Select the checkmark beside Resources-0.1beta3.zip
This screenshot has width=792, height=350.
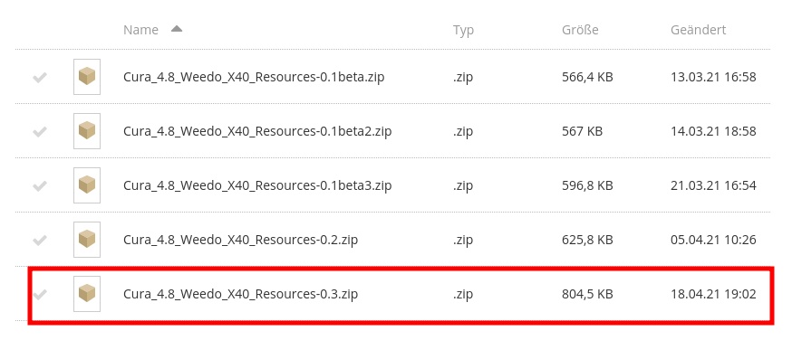click(x=40, y=186)
